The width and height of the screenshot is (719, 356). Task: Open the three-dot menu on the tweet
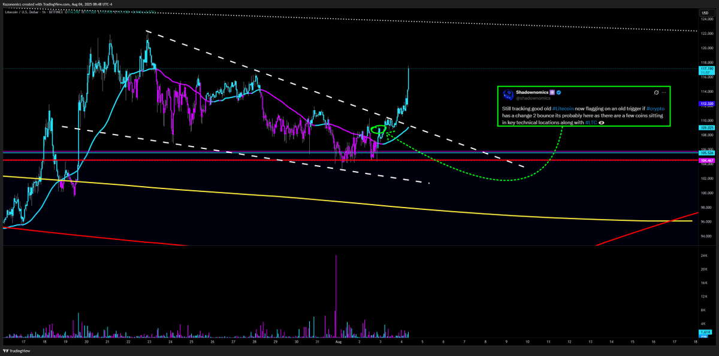click(x=664, y=93)
